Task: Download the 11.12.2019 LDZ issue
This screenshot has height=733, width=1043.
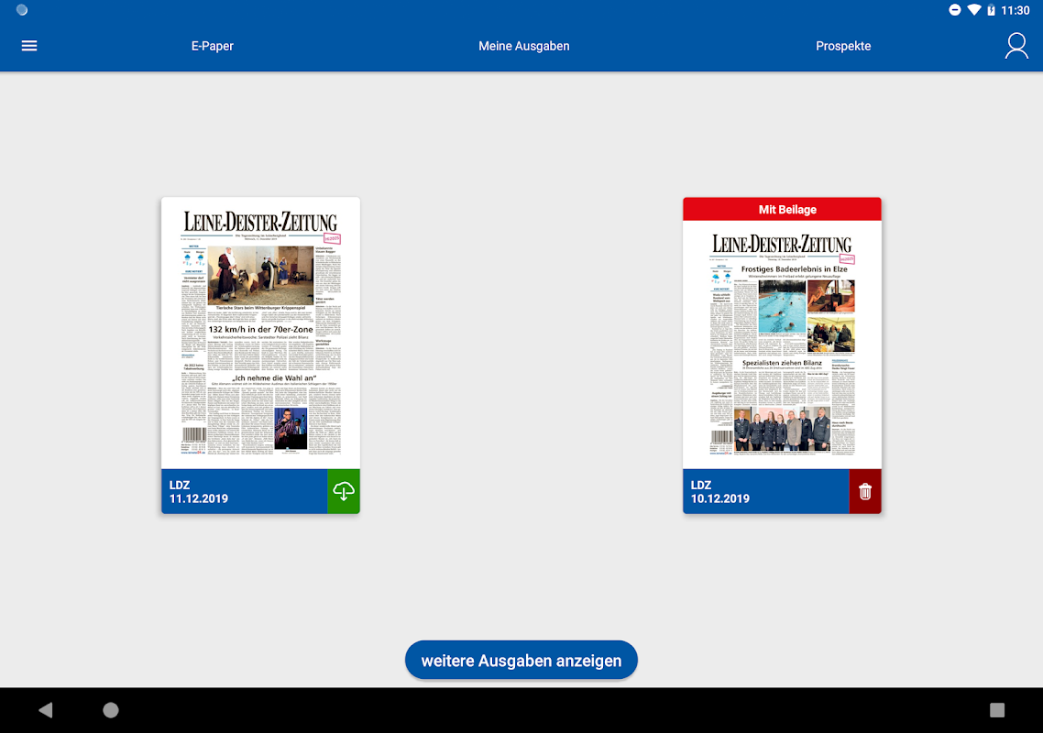Action: pos(343,491)
